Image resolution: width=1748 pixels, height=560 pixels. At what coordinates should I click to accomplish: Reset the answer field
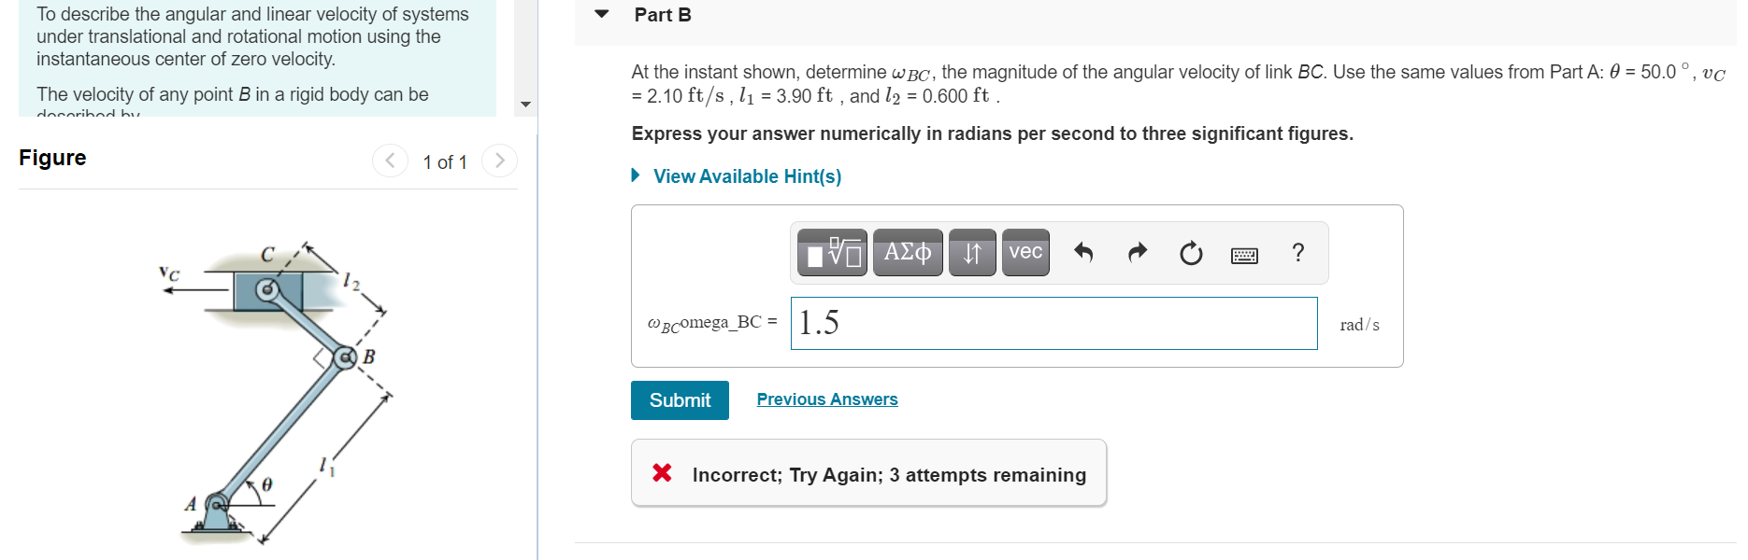coord(1189,252)
